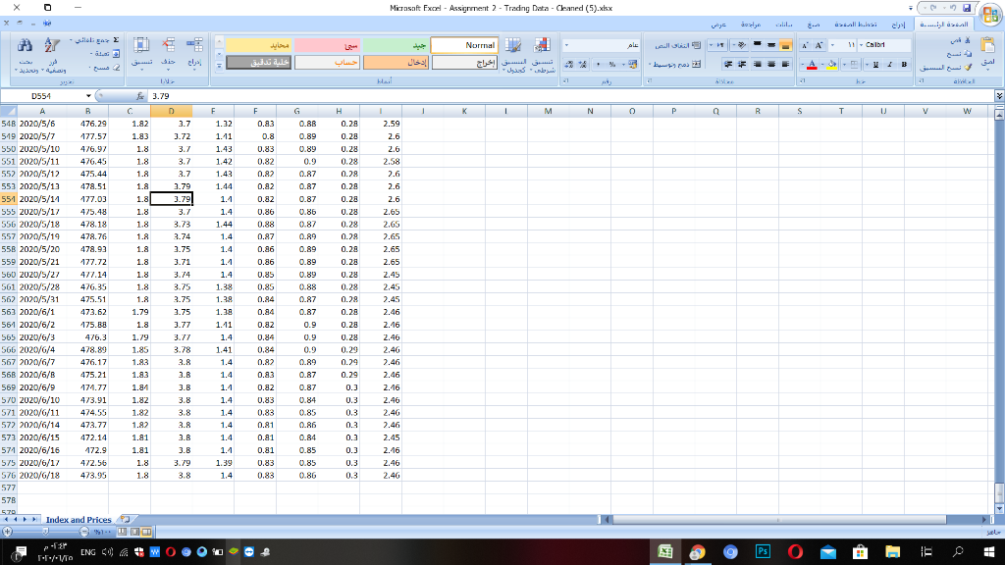Click the zoom slider handle
1005x565 pixels.
tap(45, 532)
